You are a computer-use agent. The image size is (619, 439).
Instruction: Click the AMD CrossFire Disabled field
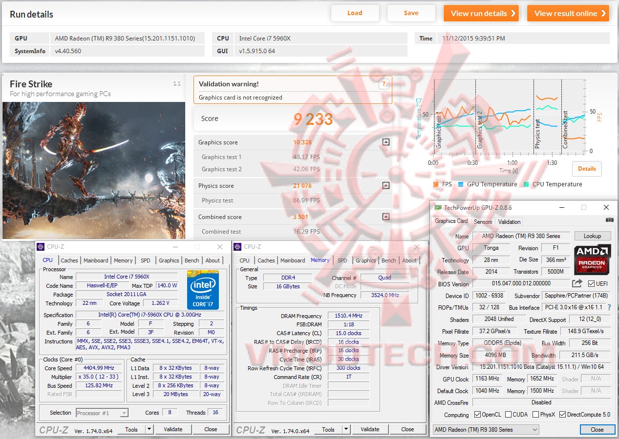(x=541, y=403)
